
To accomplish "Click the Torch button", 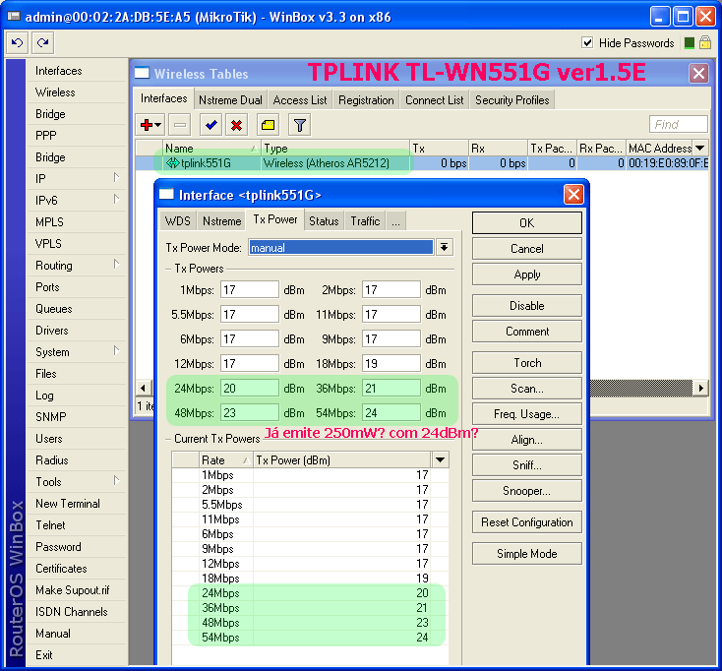I will click(527, 363).
